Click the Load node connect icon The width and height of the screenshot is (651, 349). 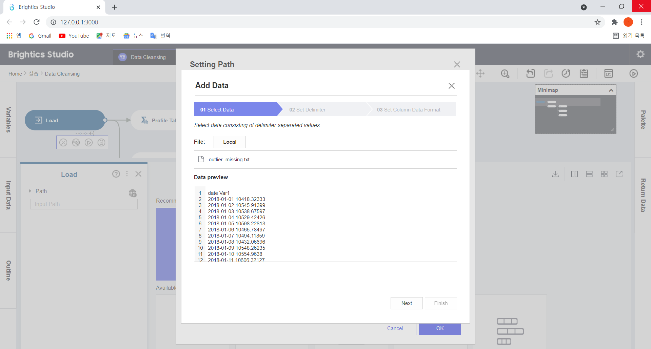[76, 143]
